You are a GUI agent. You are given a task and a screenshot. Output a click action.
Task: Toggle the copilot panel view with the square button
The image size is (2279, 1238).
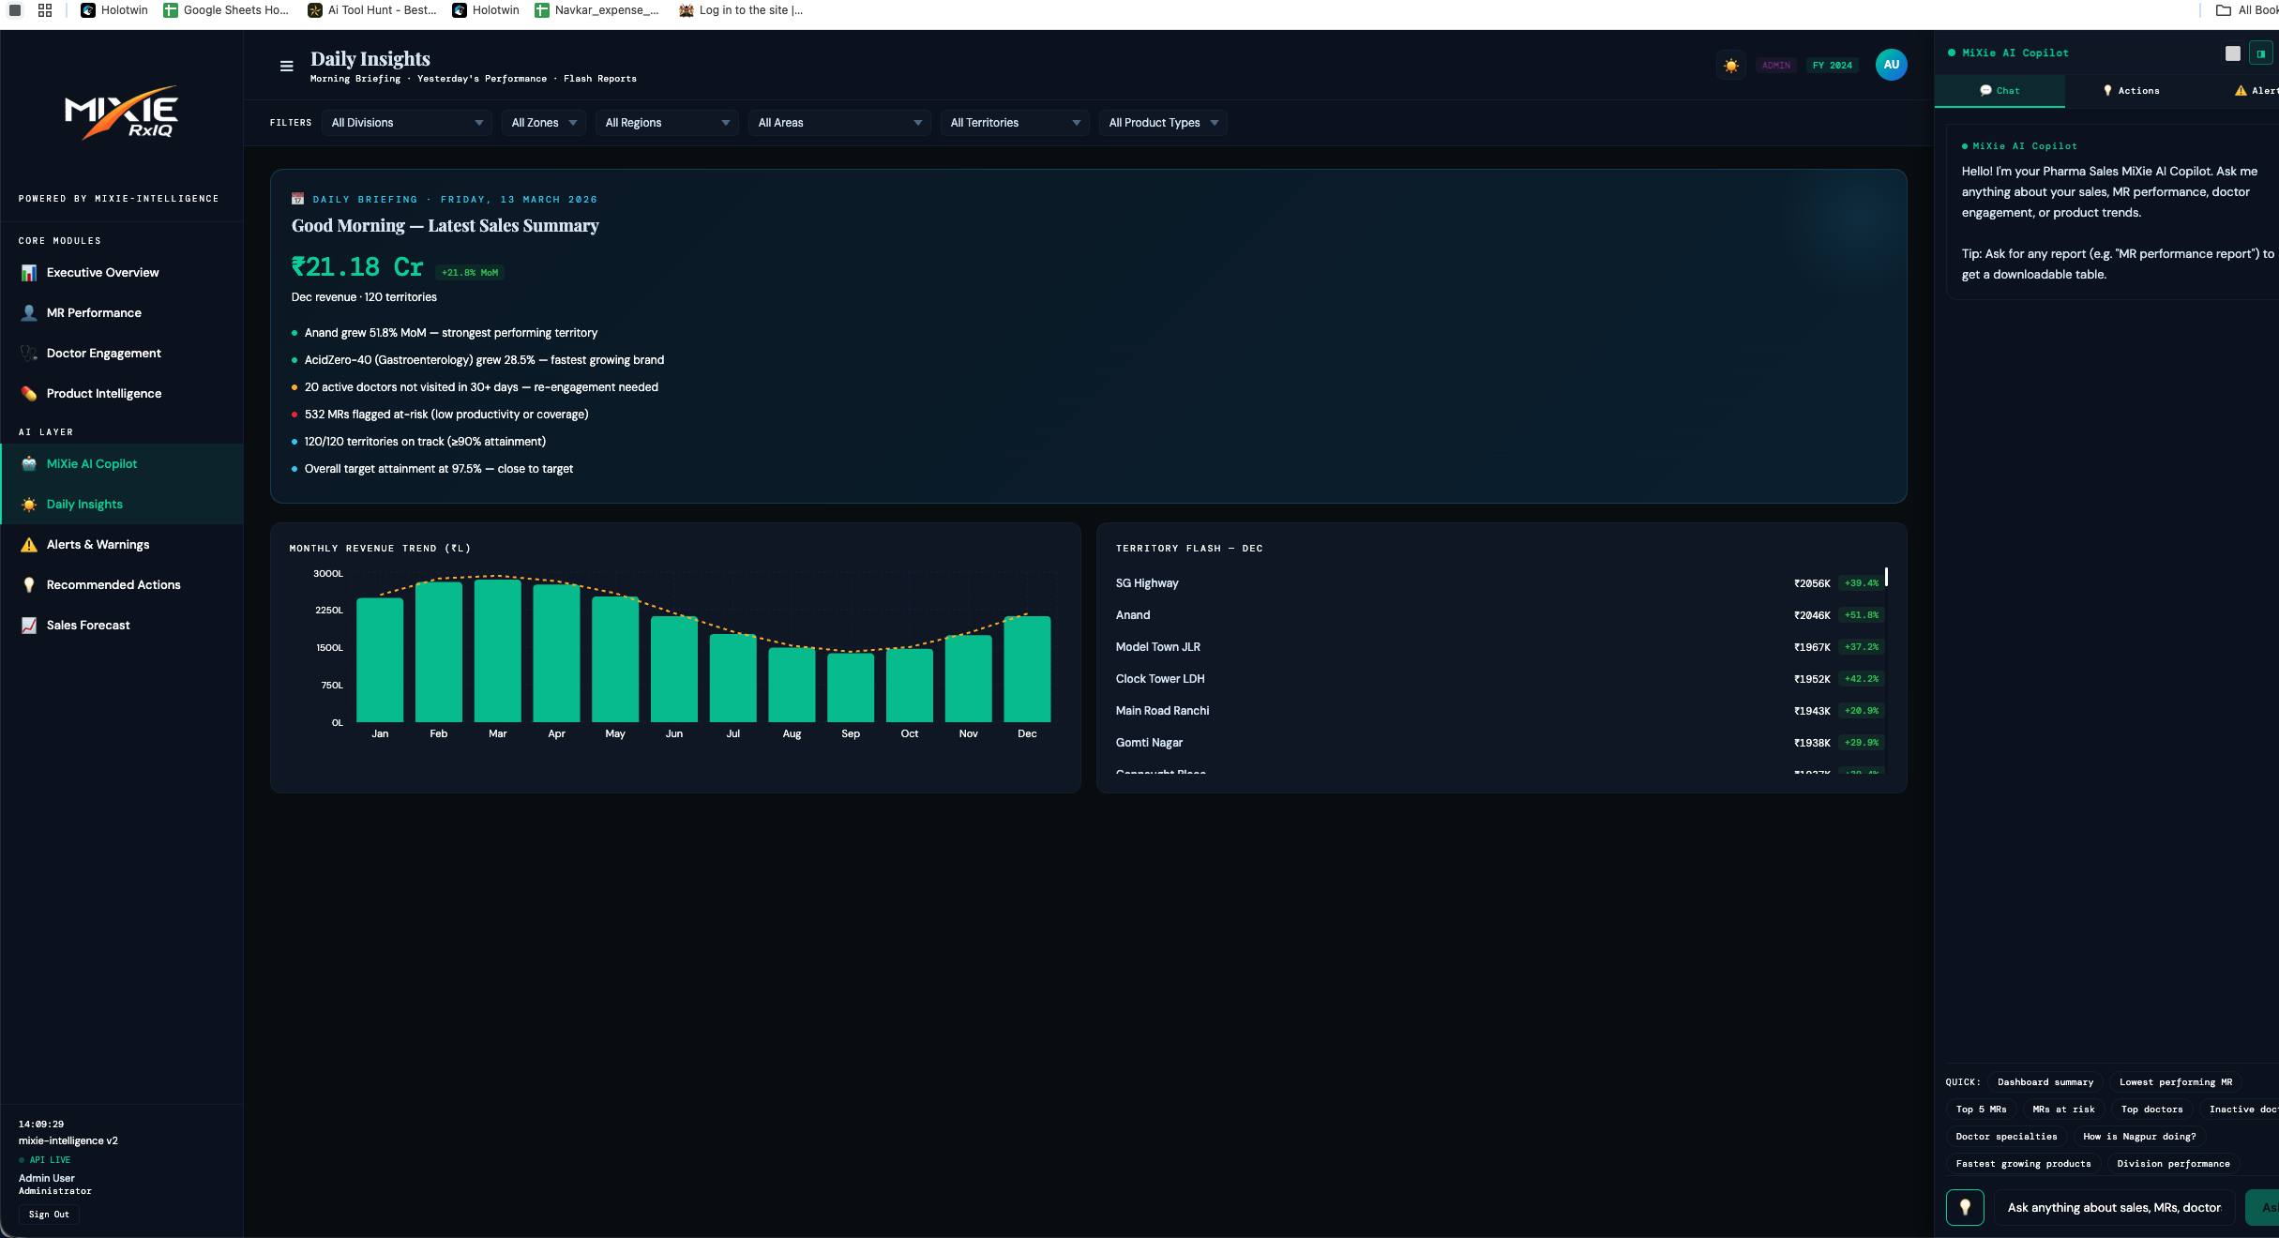click(2233, 53)
